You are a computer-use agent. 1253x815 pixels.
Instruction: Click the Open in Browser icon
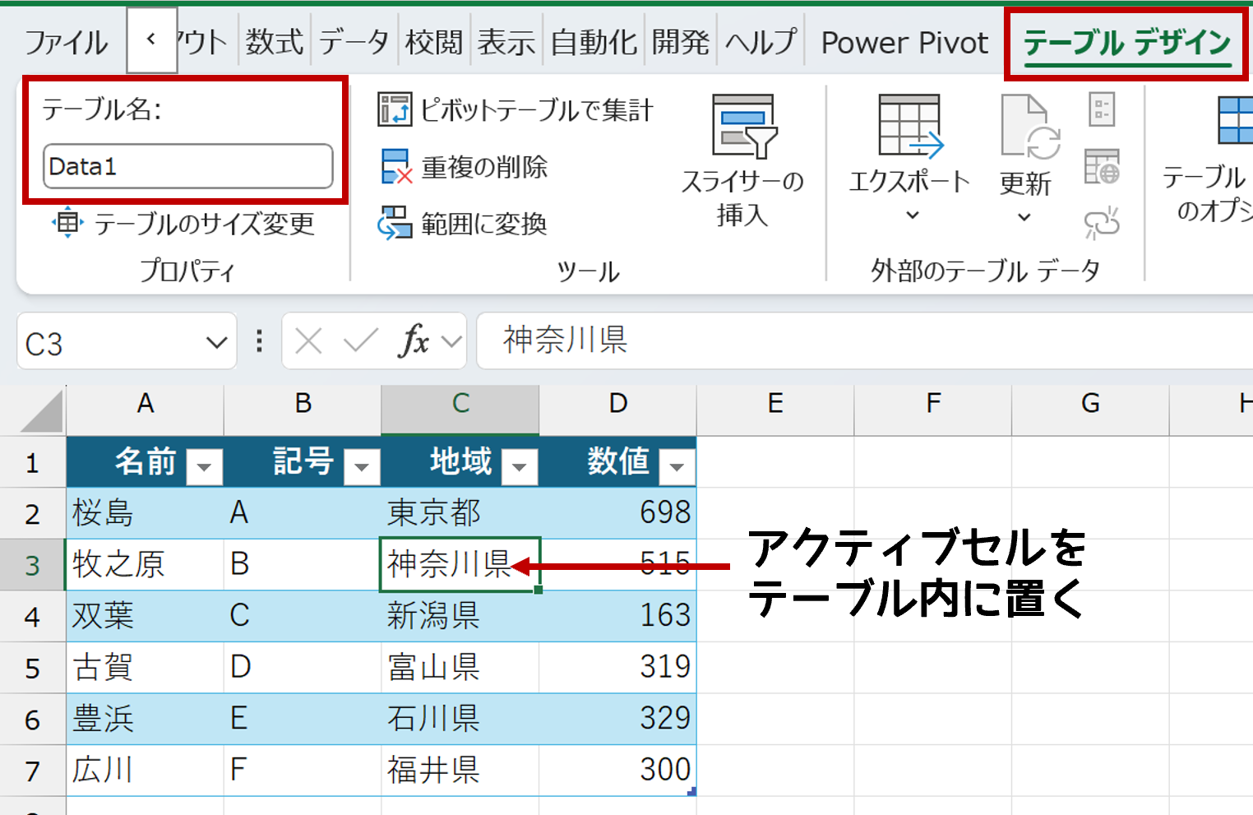click(x=1102, y=166)
